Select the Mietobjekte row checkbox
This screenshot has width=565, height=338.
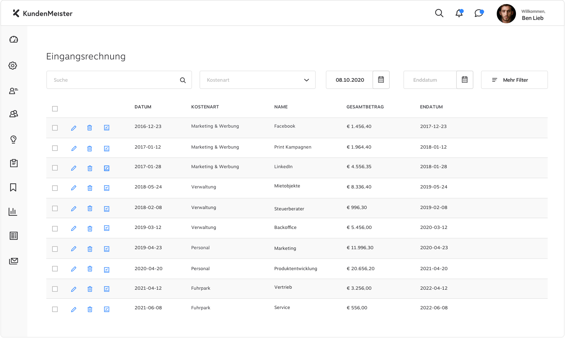[x=55, y=188]
